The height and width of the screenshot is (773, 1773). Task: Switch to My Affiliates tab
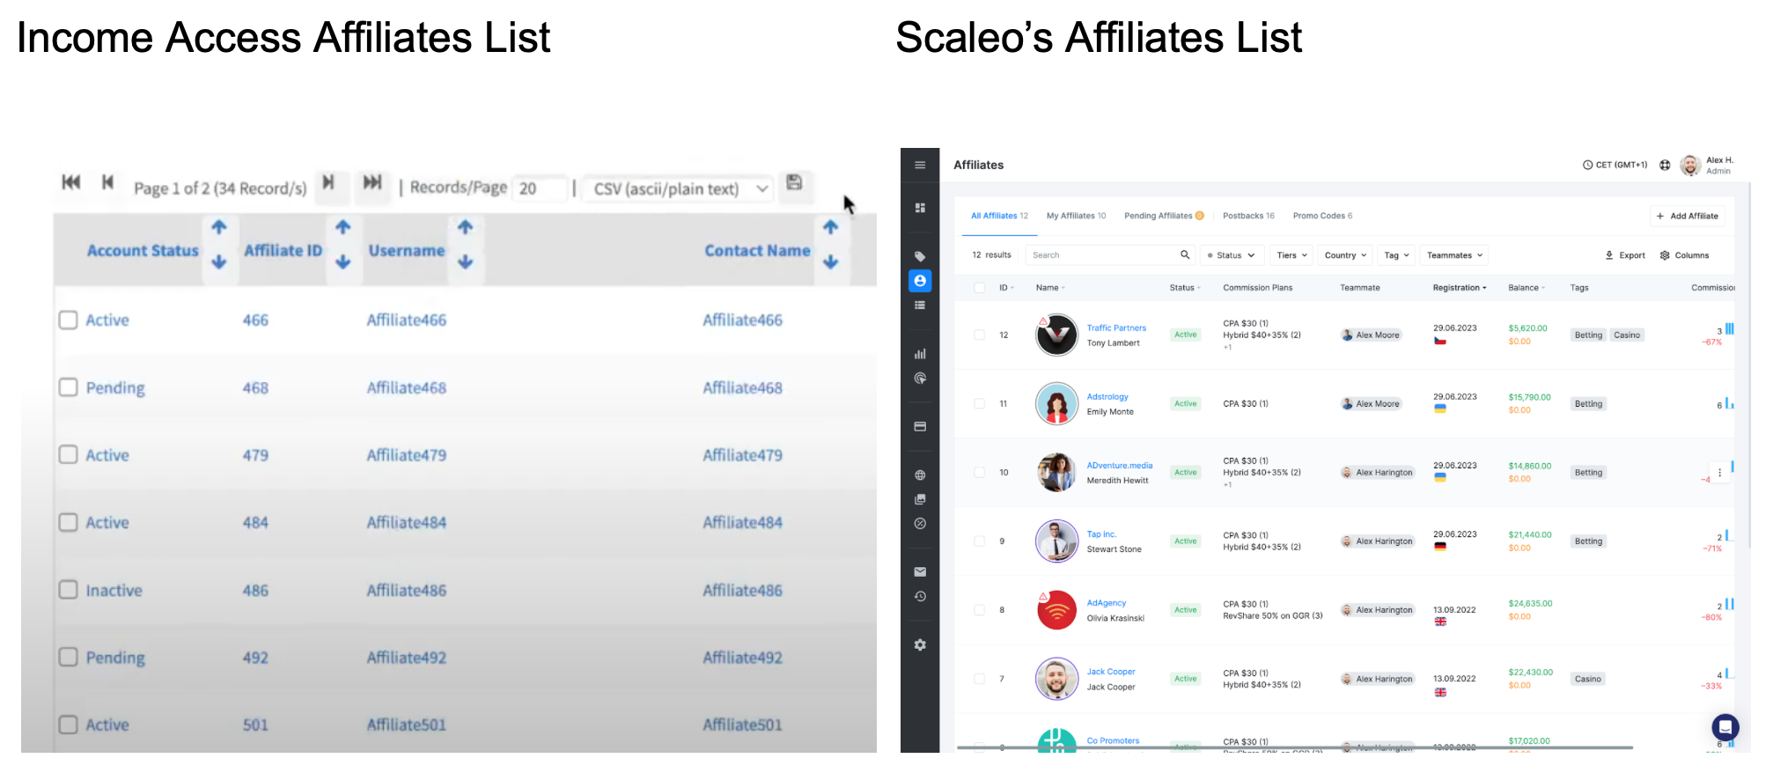click(x=1076, y=216)
